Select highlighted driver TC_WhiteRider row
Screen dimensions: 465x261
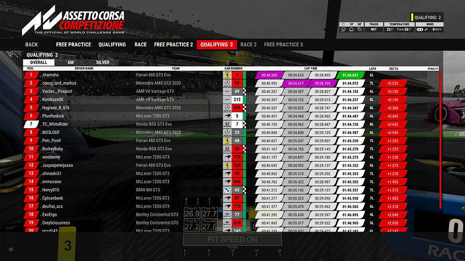[231, 124]
